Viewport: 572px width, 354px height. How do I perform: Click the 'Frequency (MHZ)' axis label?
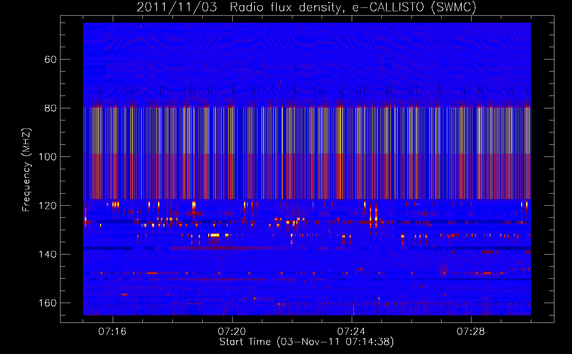(27, 170)
